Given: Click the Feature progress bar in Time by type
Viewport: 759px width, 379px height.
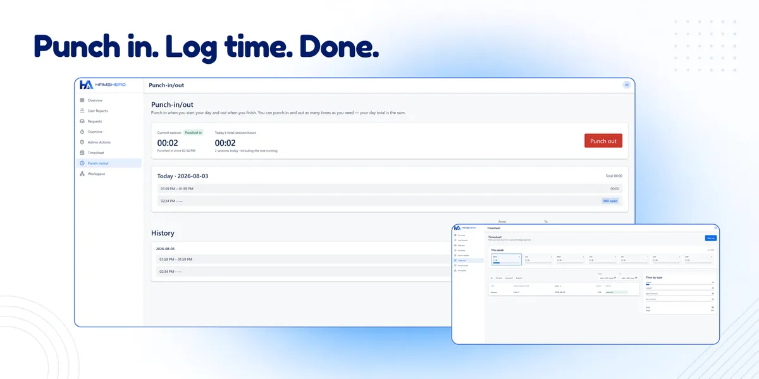Looking at the screenshot, I should click(679, 284).
